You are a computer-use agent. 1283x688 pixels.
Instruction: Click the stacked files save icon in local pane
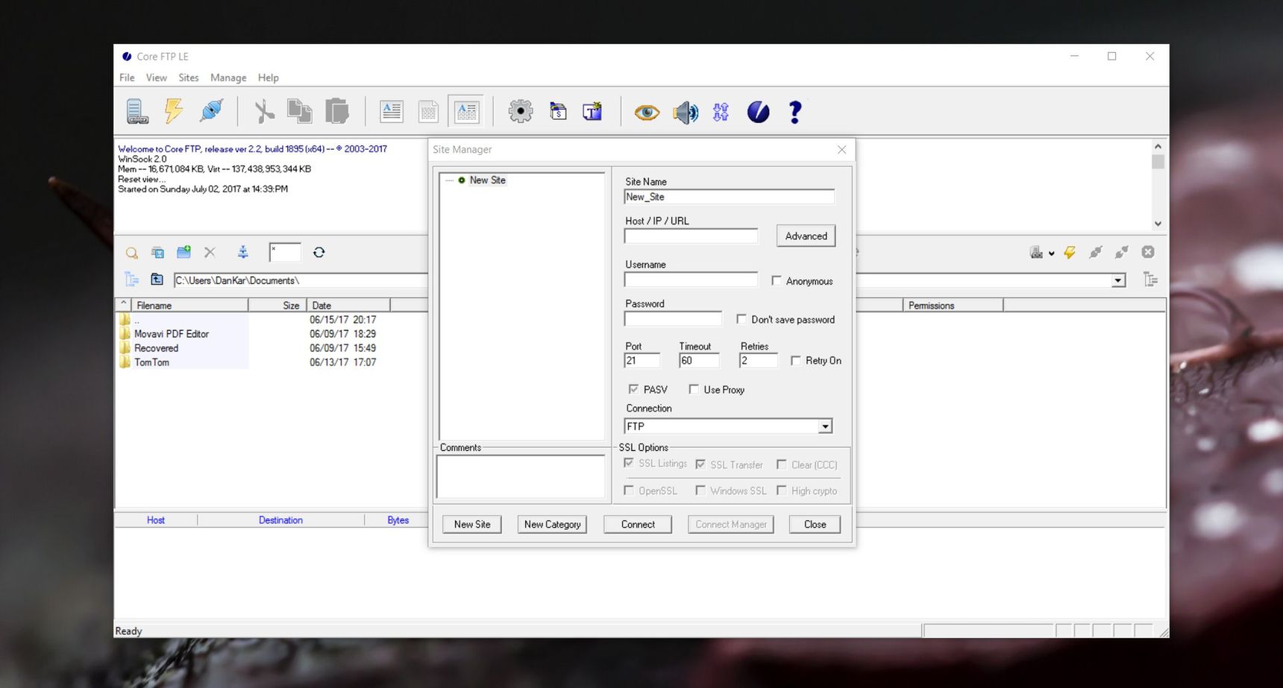pos(157,253)
